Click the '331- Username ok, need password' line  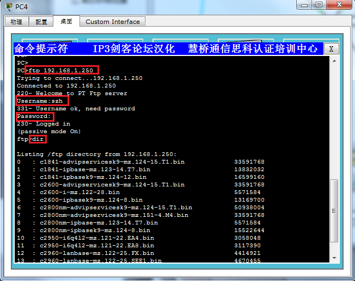click(x=76, y=109)
